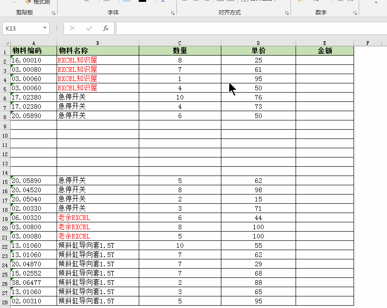This screenshot has height=308, width=387.
Task: Select column C header
Action: pyautogui.click(x=180, y=43)
